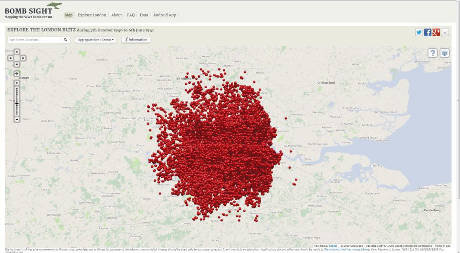
Task: Click the browser vertical scrollbar
Action: [458, 100]
